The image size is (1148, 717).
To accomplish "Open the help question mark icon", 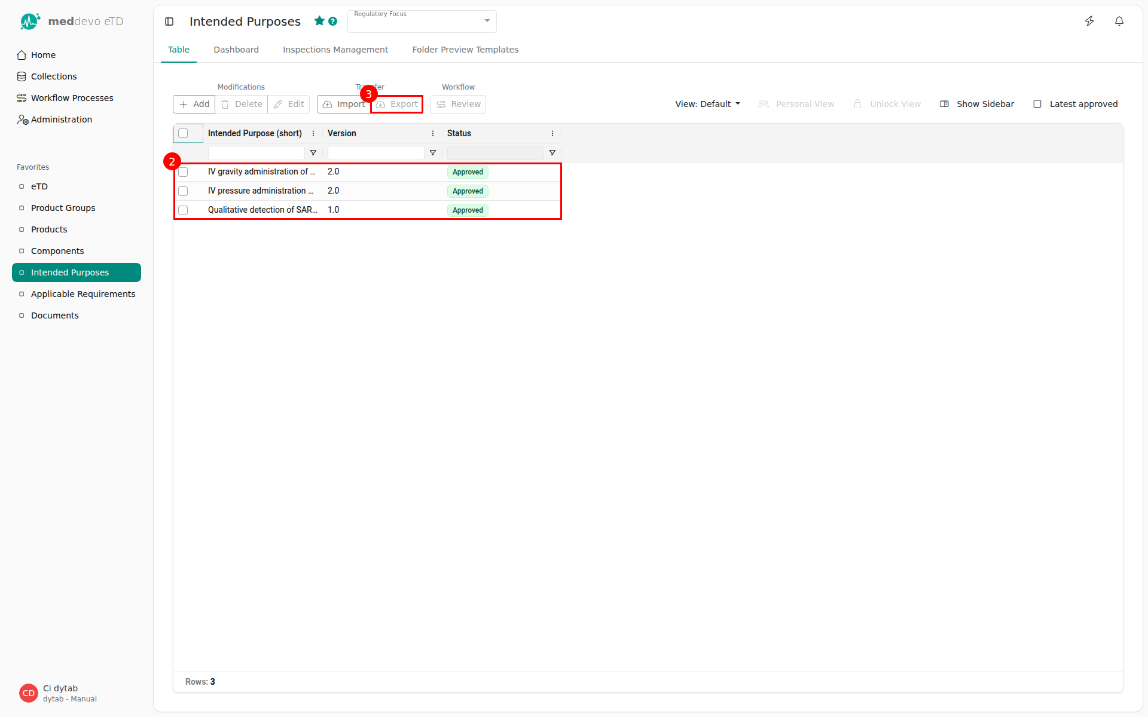I will 333,22.
